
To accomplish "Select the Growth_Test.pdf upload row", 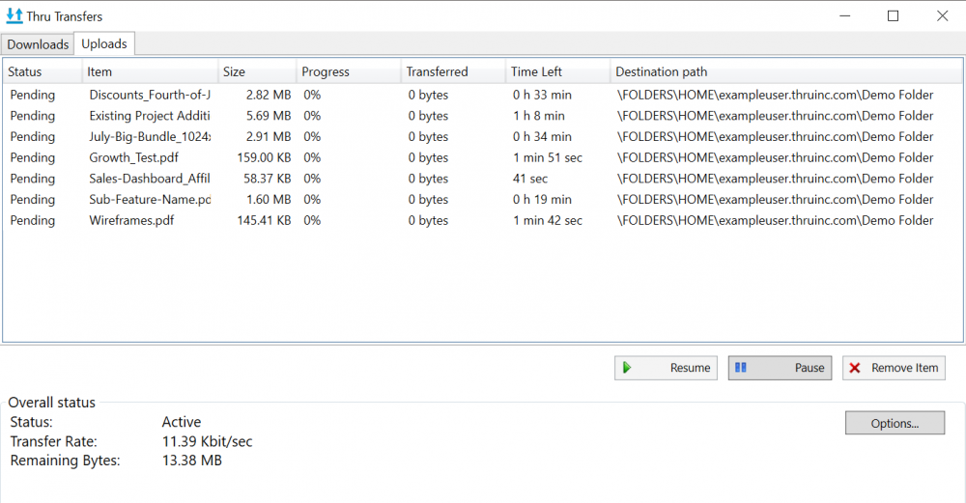I will (133, 157).
